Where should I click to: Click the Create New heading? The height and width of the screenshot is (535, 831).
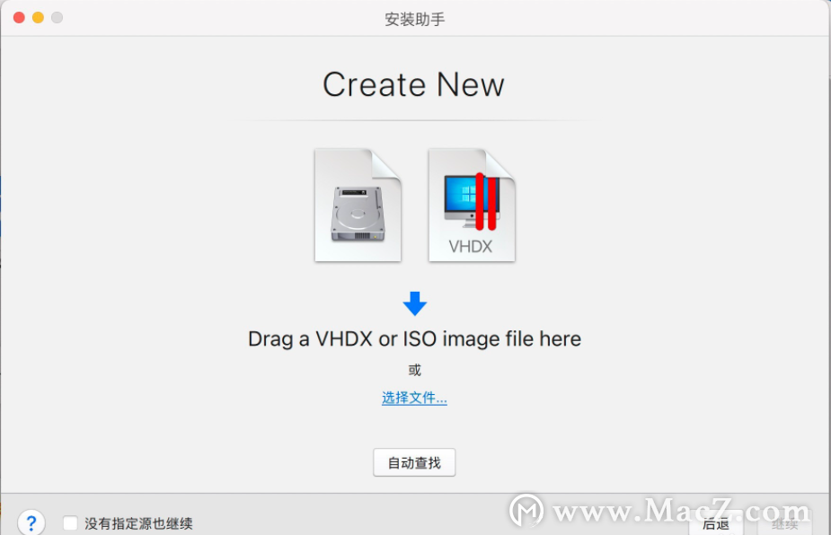pyautogui.click(x=413, y=84)
